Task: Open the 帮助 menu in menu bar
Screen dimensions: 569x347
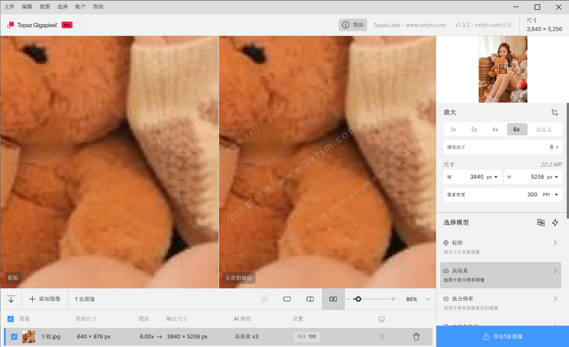Action: [x=98, y=7]
